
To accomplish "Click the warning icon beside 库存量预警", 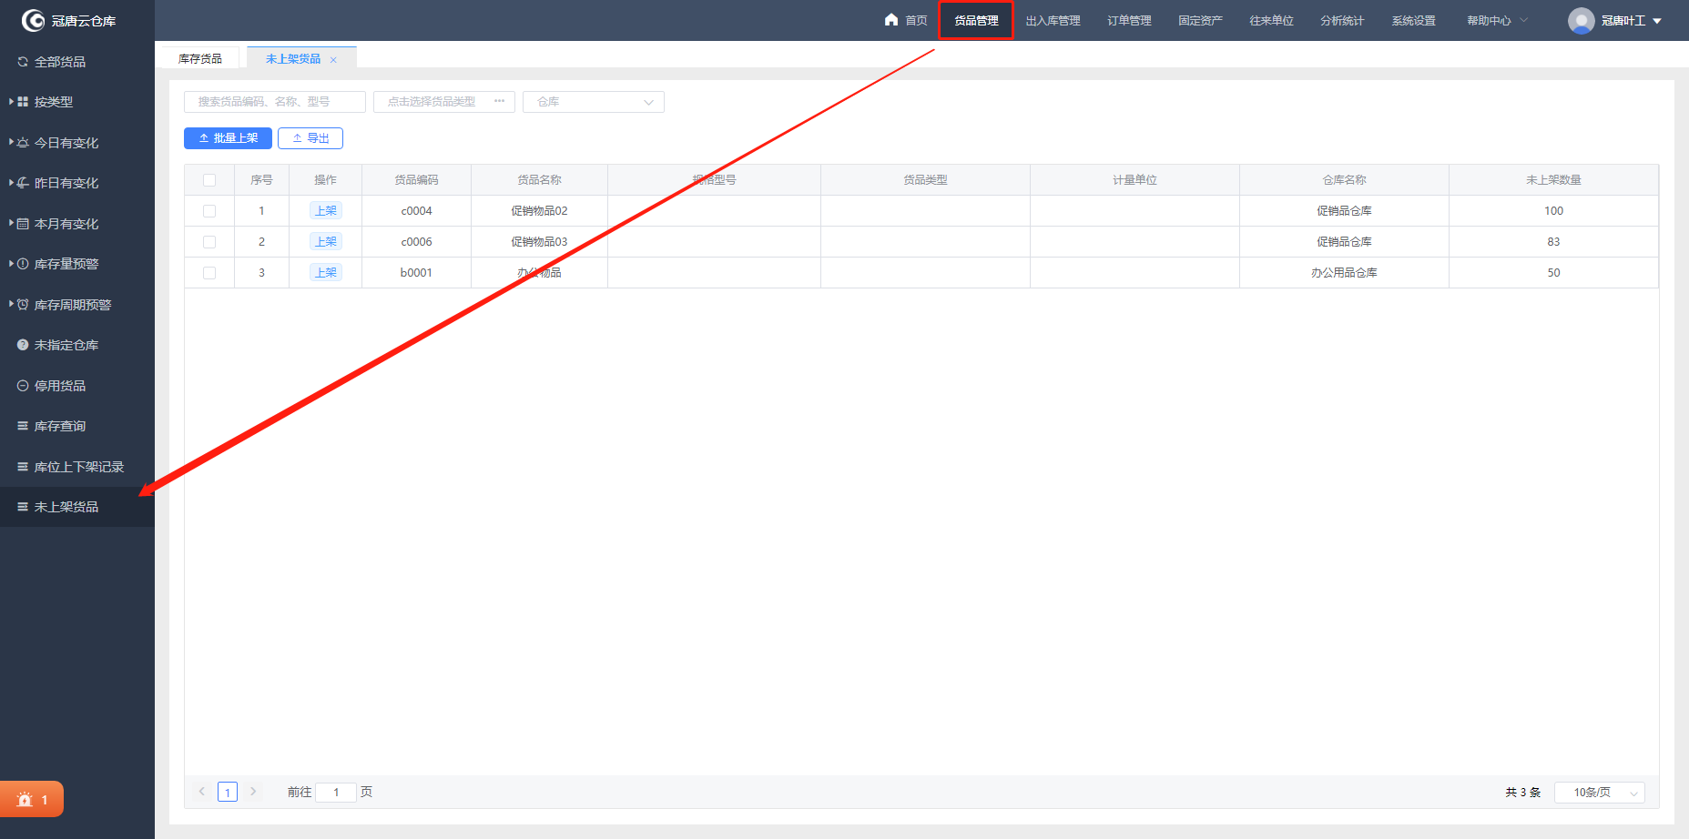I will tap(23, 264).
